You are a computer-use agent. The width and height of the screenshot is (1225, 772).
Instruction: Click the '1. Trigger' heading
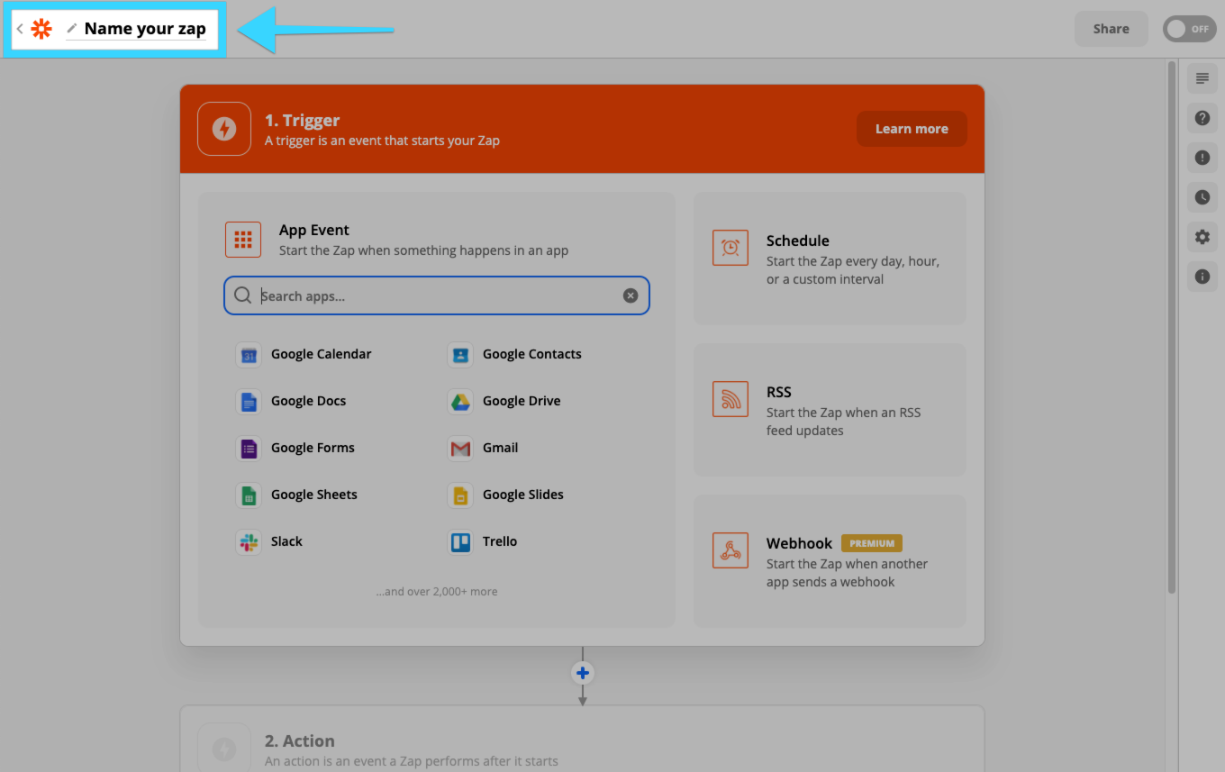click(x=302, y=121)
